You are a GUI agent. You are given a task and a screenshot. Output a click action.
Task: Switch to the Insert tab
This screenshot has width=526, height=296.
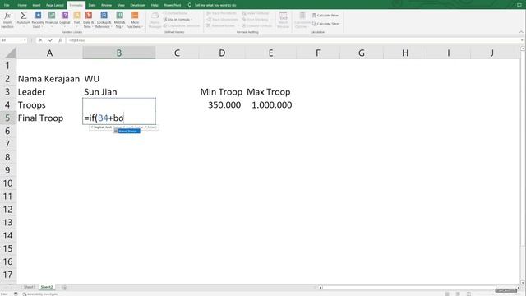(x=36, y=5)
